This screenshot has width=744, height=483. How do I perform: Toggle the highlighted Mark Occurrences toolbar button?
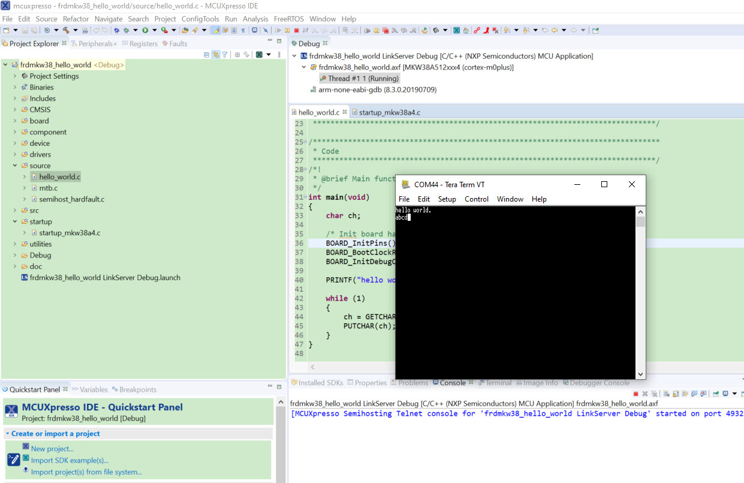pos(215,30)
